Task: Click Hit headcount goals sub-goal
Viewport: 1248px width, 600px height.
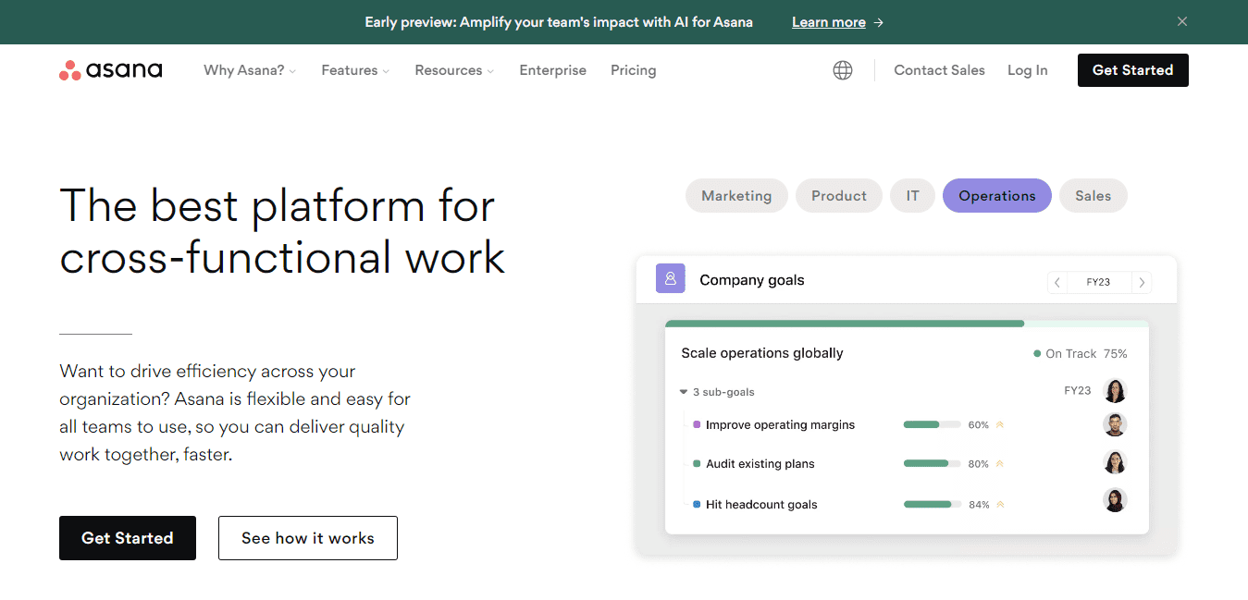Action: [x=761, y=505]
